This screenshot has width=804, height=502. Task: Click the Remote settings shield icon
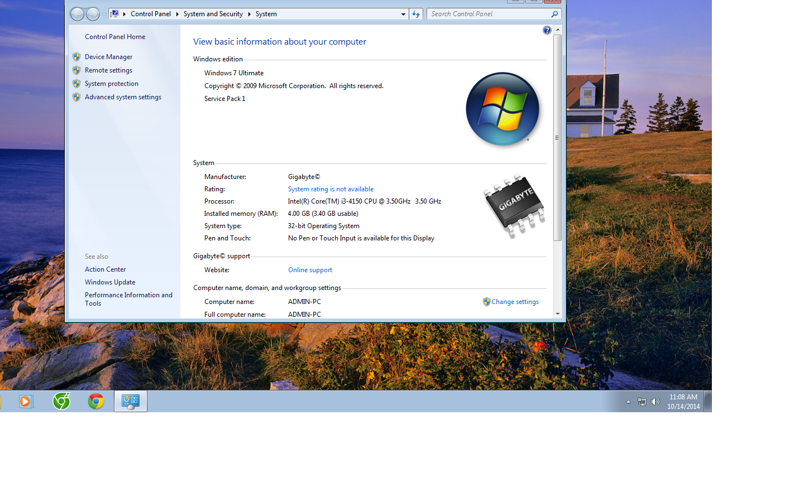(x=76, y=70)
